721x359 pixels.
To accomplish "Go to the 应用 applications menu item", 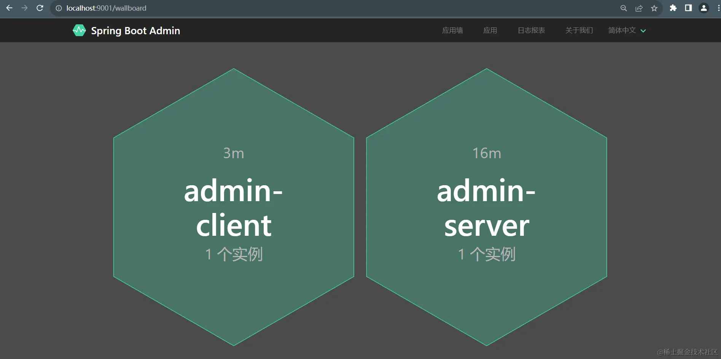I will click(x=490, y=30).
